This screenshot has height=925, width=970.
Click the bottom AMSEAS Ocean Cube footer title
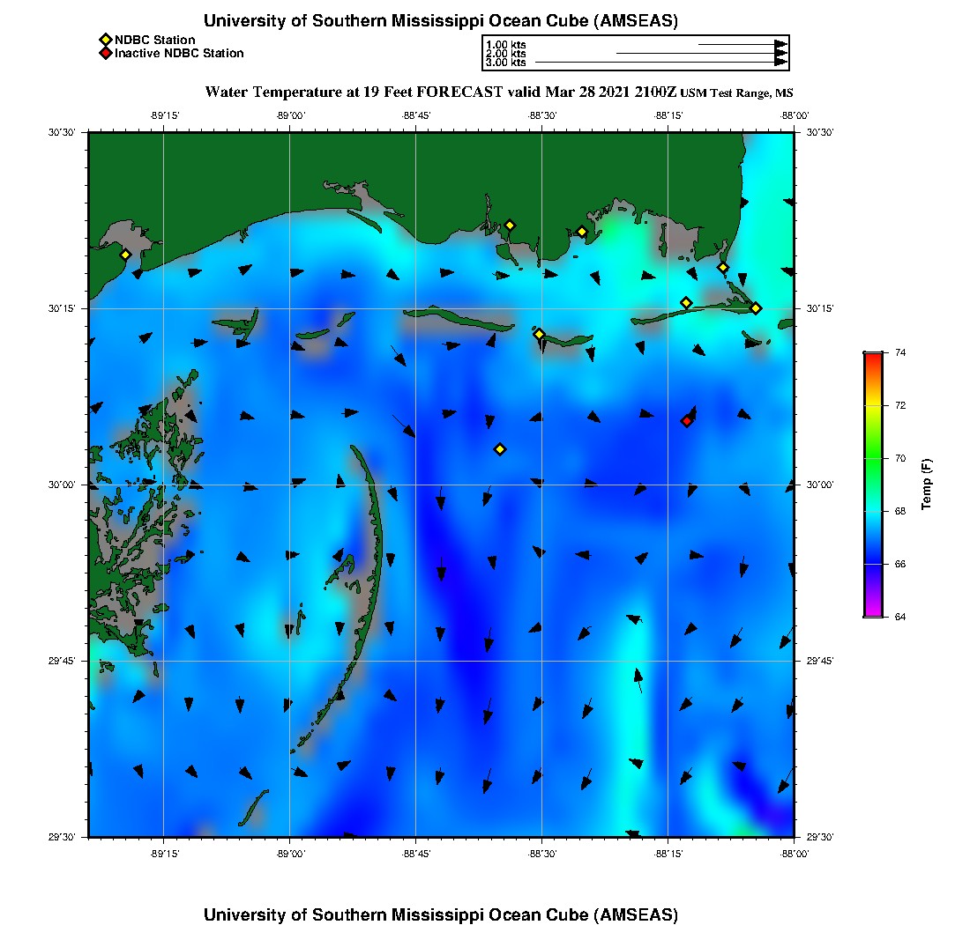pos(440,914)
